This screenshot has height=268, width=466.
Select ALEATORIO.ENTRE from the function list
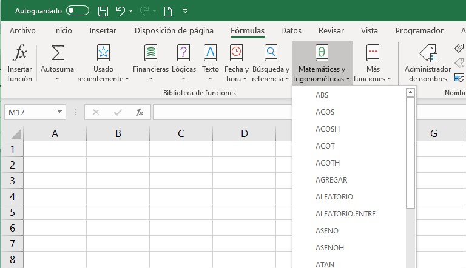tap(345, 214)
